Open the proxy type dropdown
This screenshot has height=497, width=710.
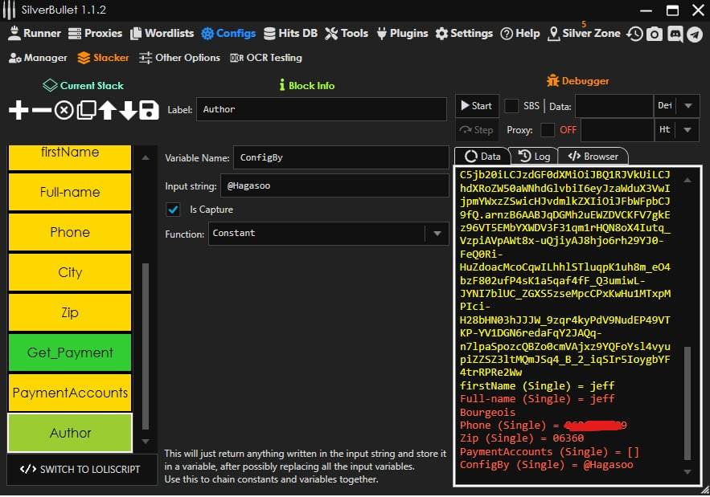pyautogui.click(x=688, y=129)
